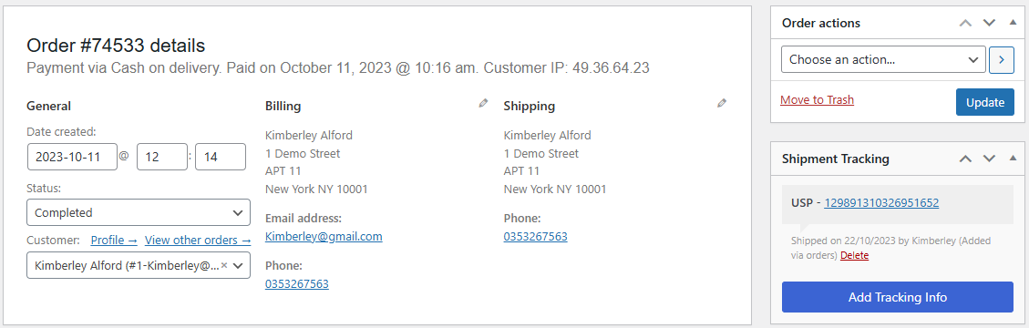Edit shipping address with pencil icon

(x=722, y=103)
